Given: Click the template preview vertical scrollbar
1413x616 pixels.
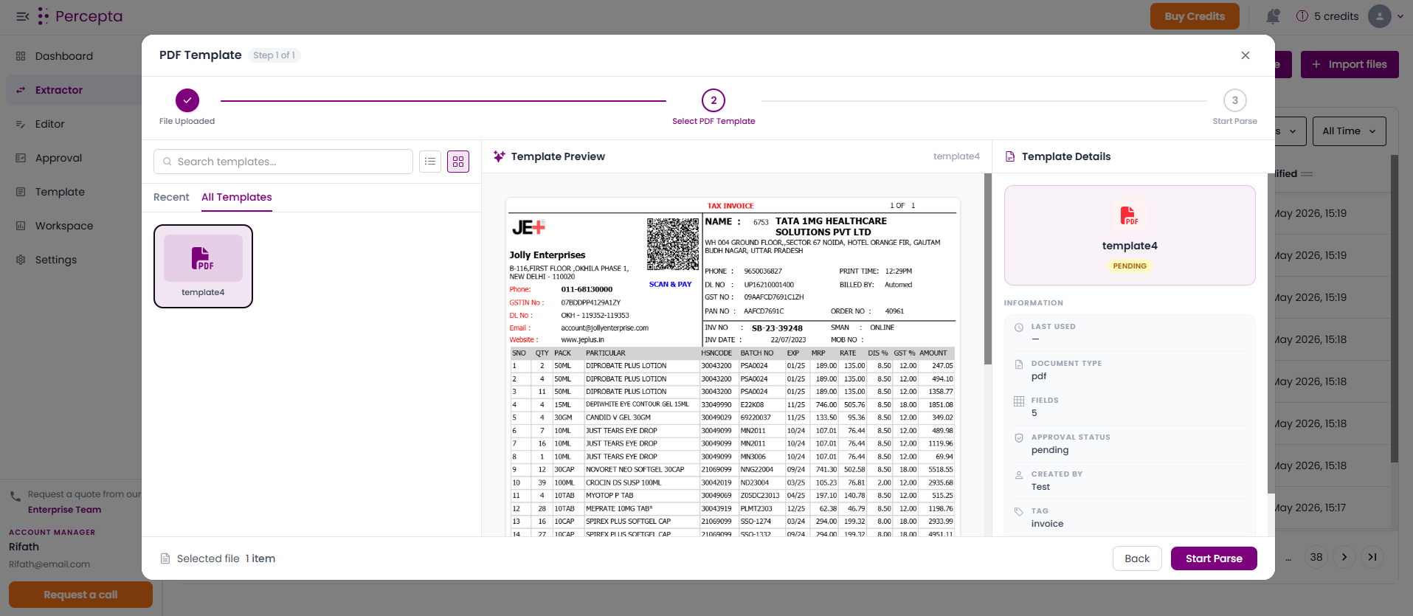Looking at the screenshot, I should [988, 269].
